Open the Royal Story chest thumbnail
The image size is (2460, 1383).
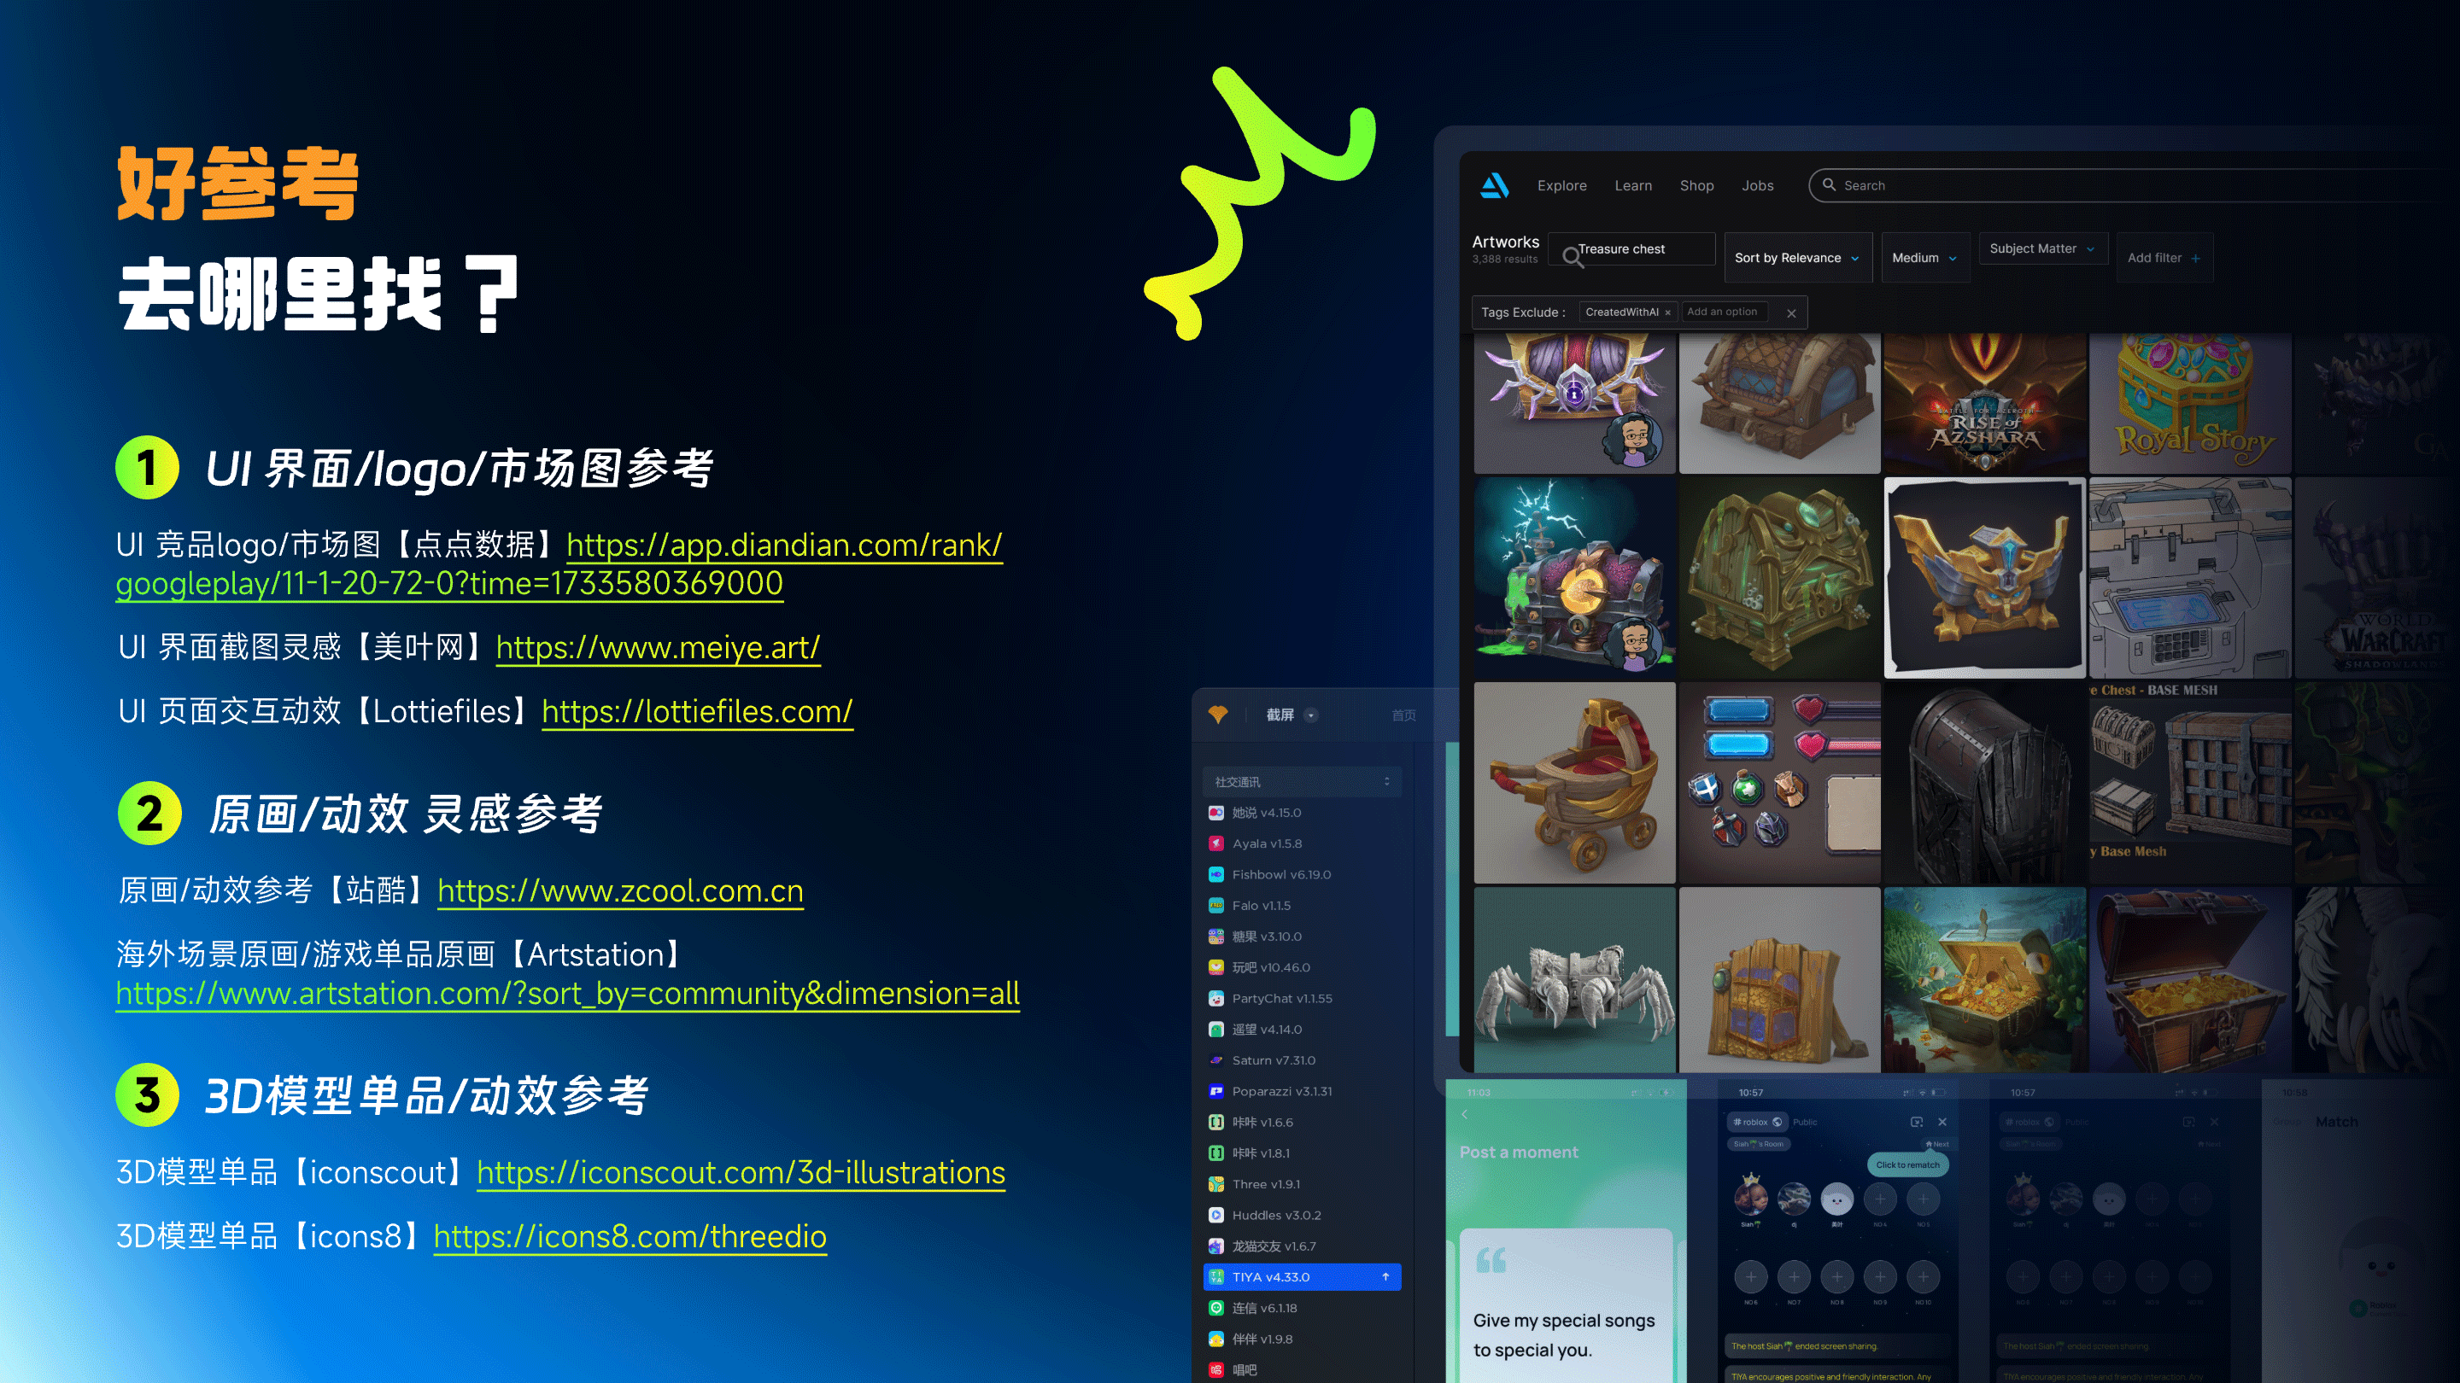tap(2190, 403)
